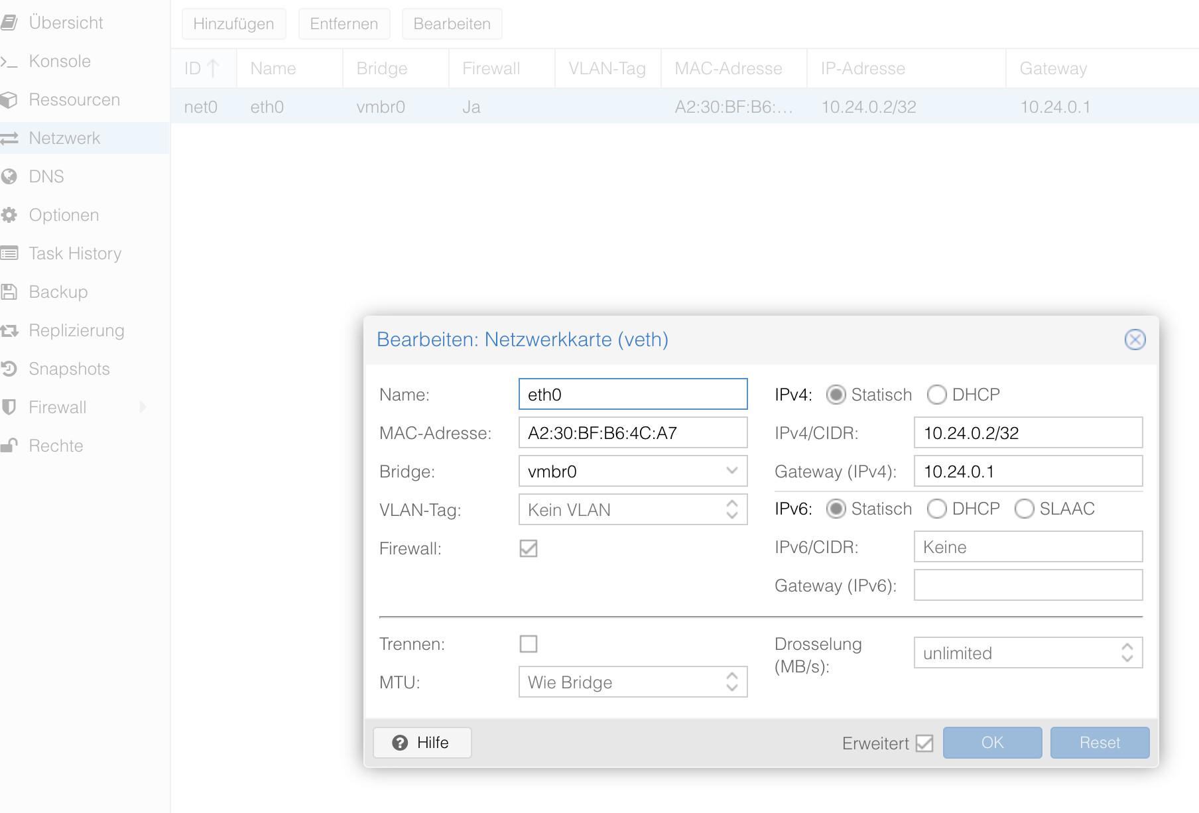Open the Ressourcen panel icon
Screen dimensions: 1199x813
click(9, 99)
